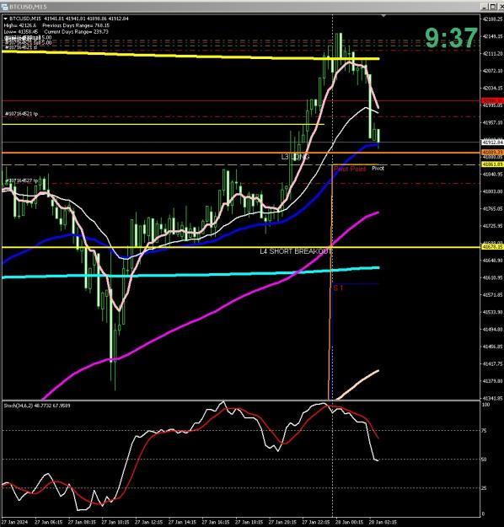
Task: Click the red S 1 support label
Action: click(338, 288)
